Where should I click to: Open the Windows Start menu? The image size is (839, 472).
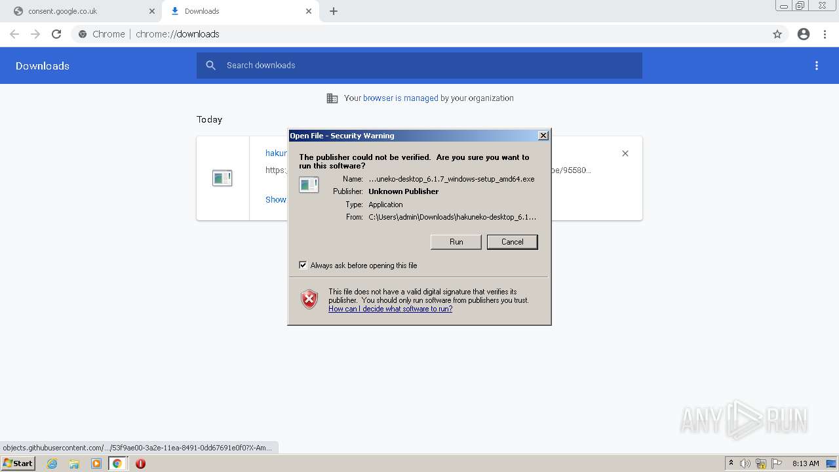point(18,463)
